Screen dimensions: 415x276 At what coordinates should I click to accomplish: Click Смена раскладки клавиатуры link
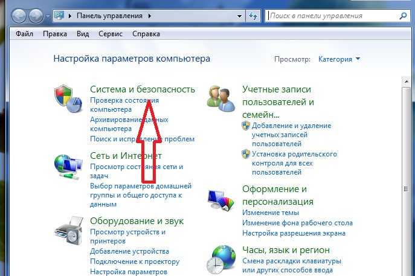[x=292, y=265]
